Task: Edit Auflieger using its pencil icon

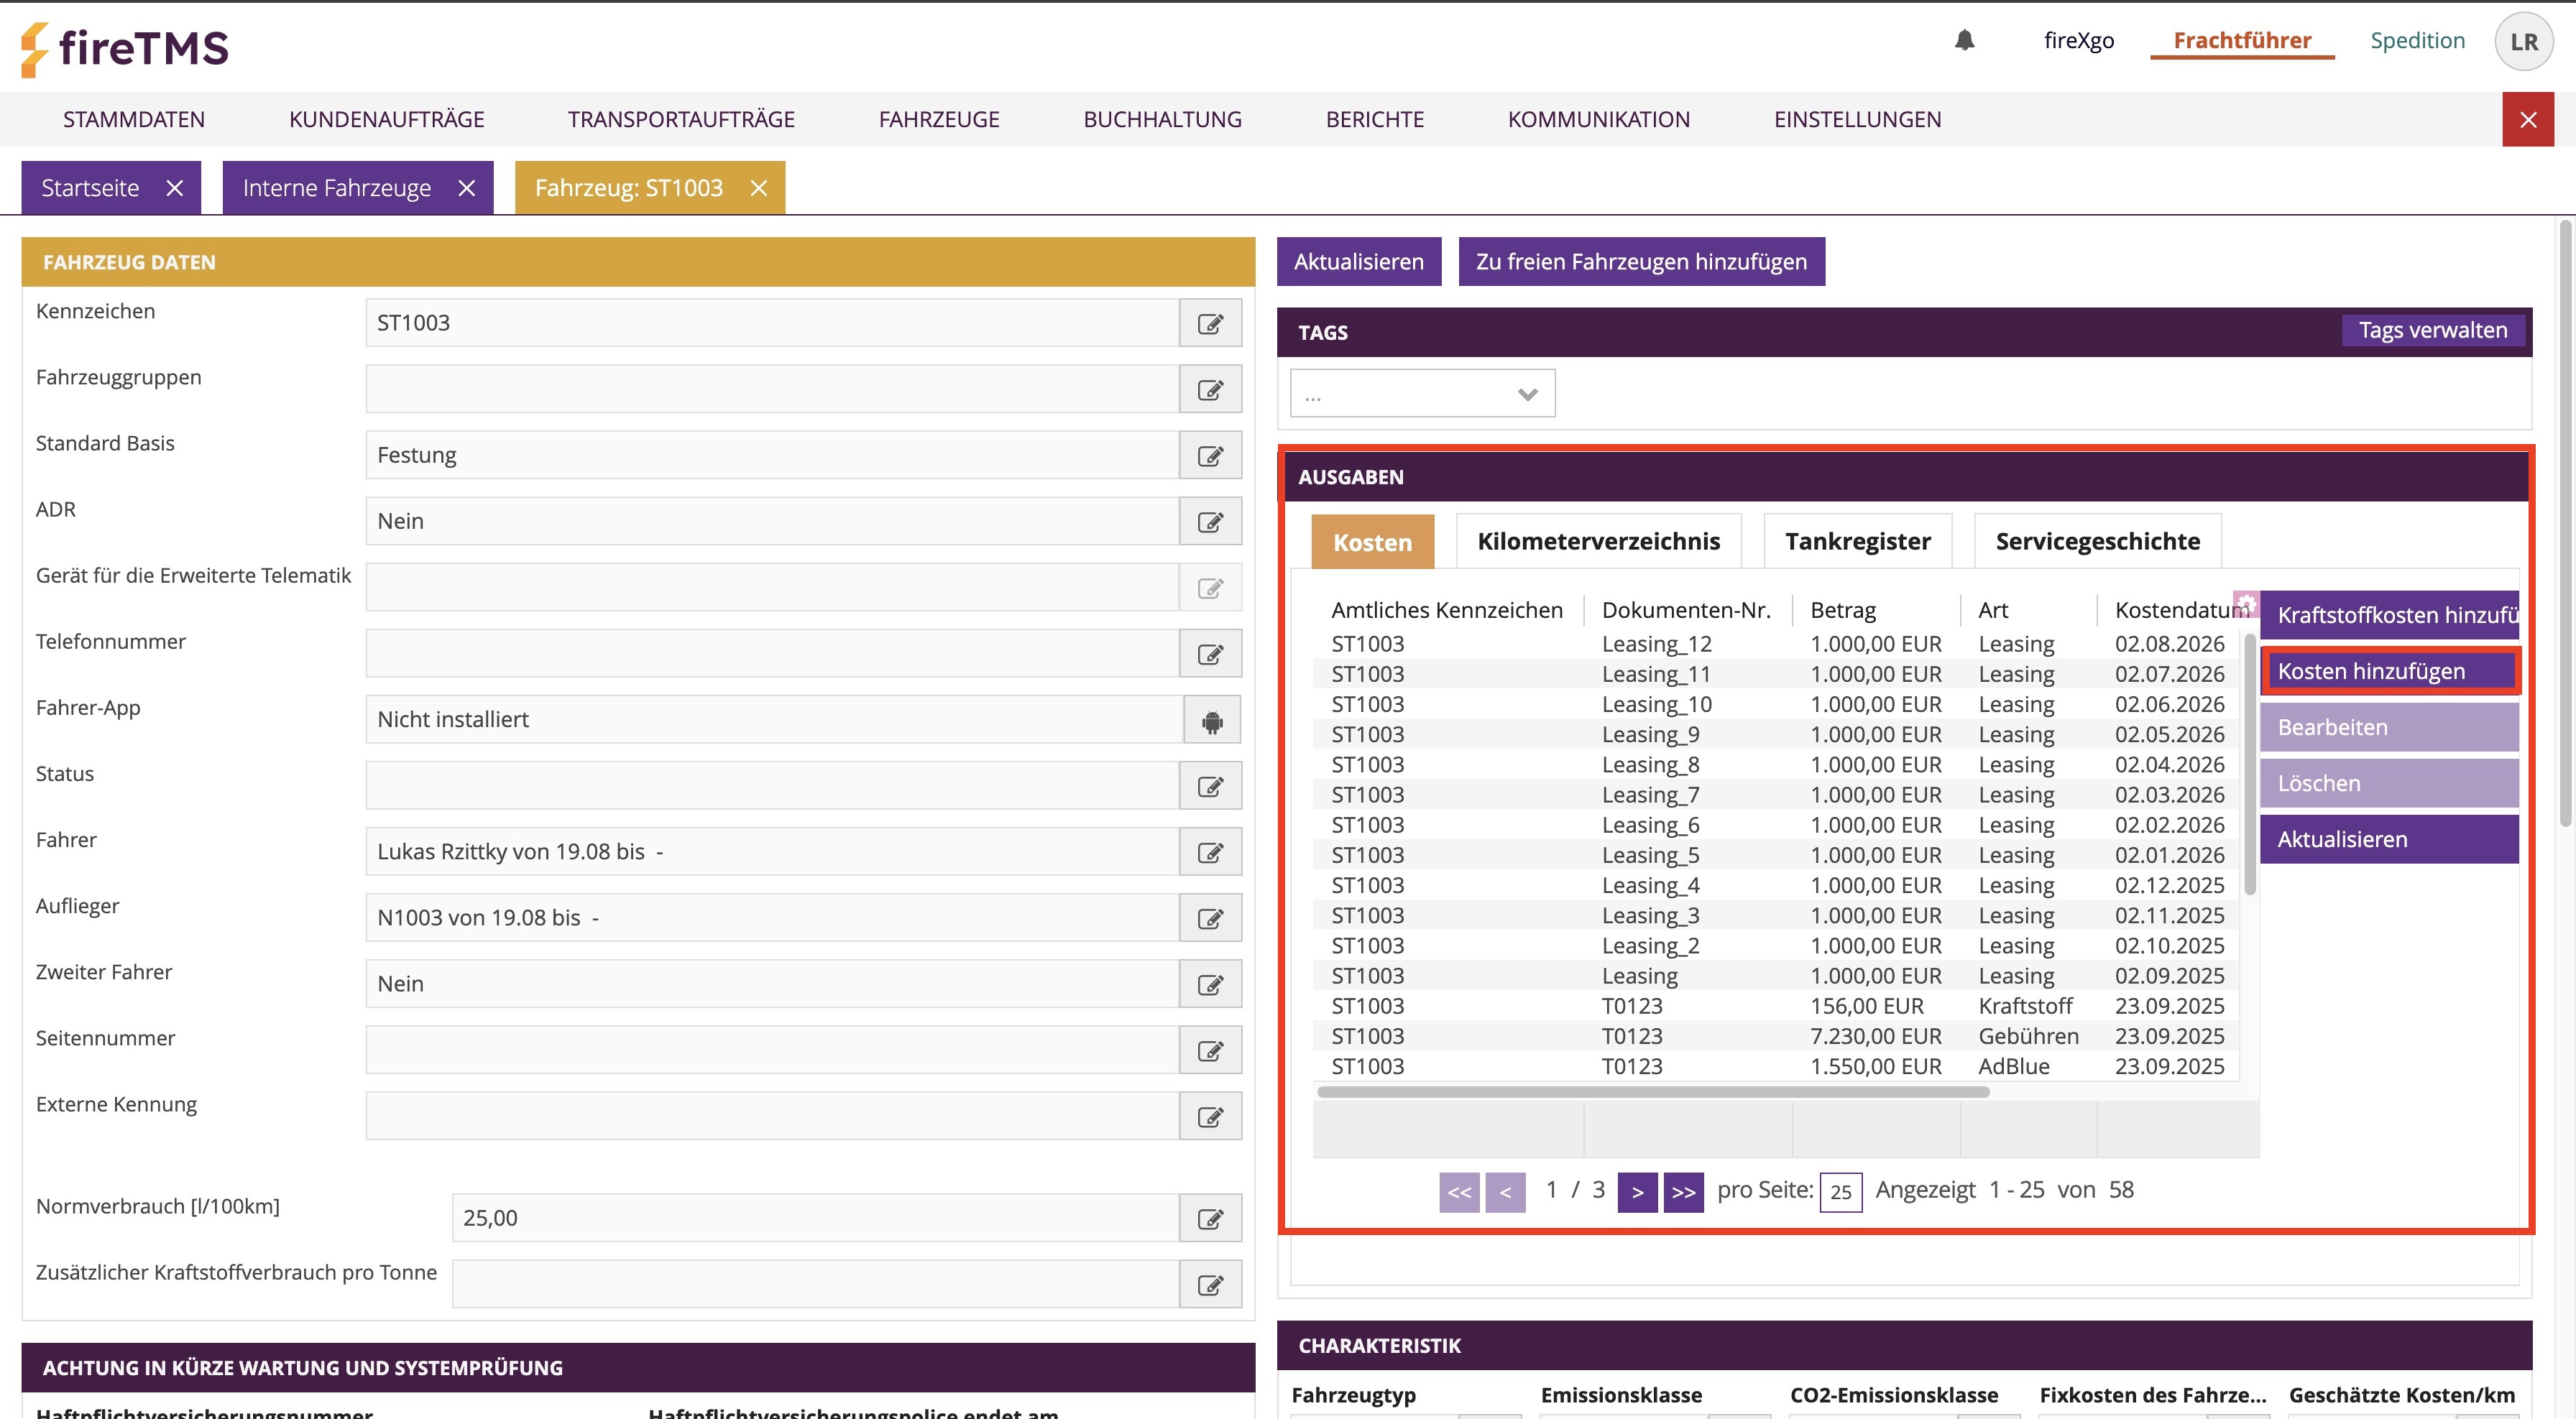Action: [x=1210, y=918]
